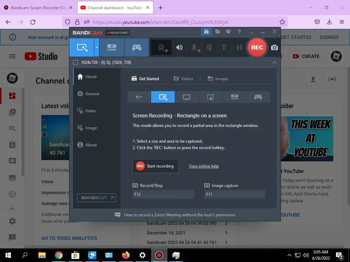Click the BANDICUT button
The width and height of the screenshot is (350, 262).
tap(97, 198)
